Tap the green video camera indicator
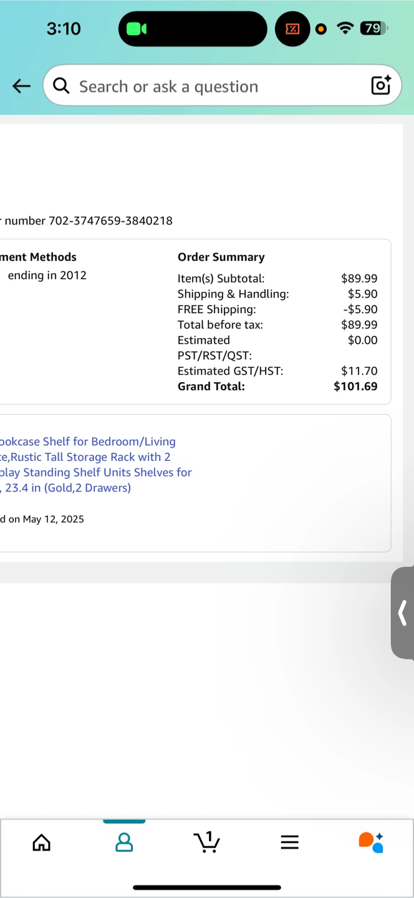The height and width of the screenshot is (898, 414). click(137, 29)
